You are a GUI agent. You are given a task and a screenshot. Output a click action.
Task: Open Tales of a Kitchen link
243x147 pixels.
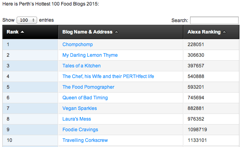point(81,66)
